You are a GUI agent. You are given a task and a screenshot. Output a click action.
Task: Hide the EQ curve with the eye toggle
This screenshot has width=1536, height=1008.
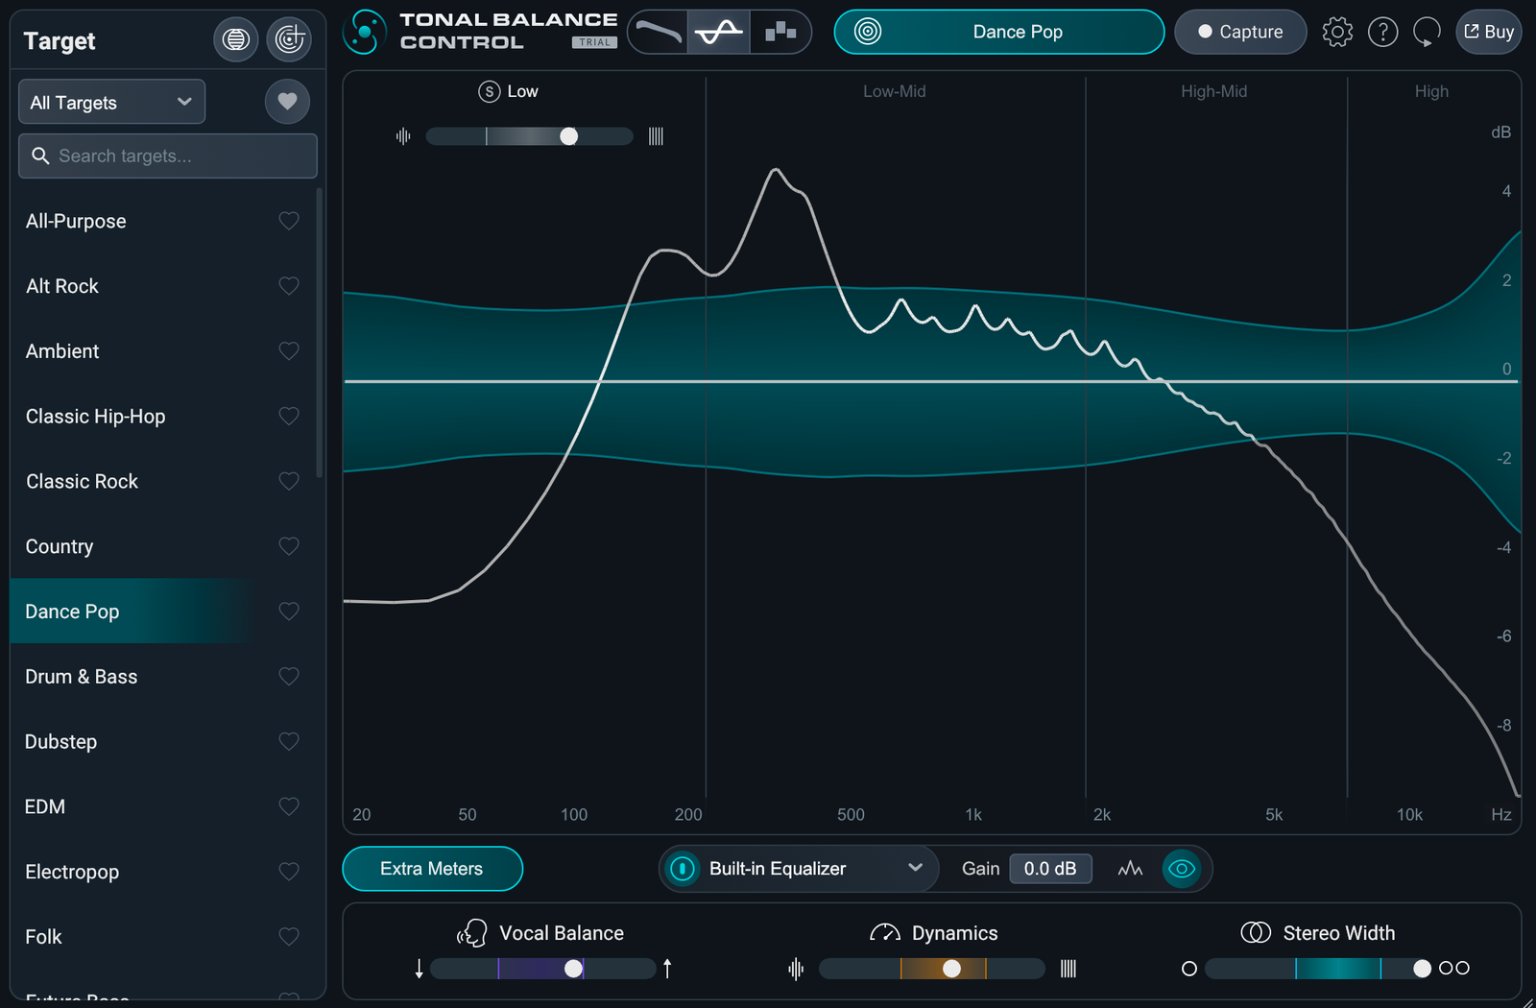1182,869
